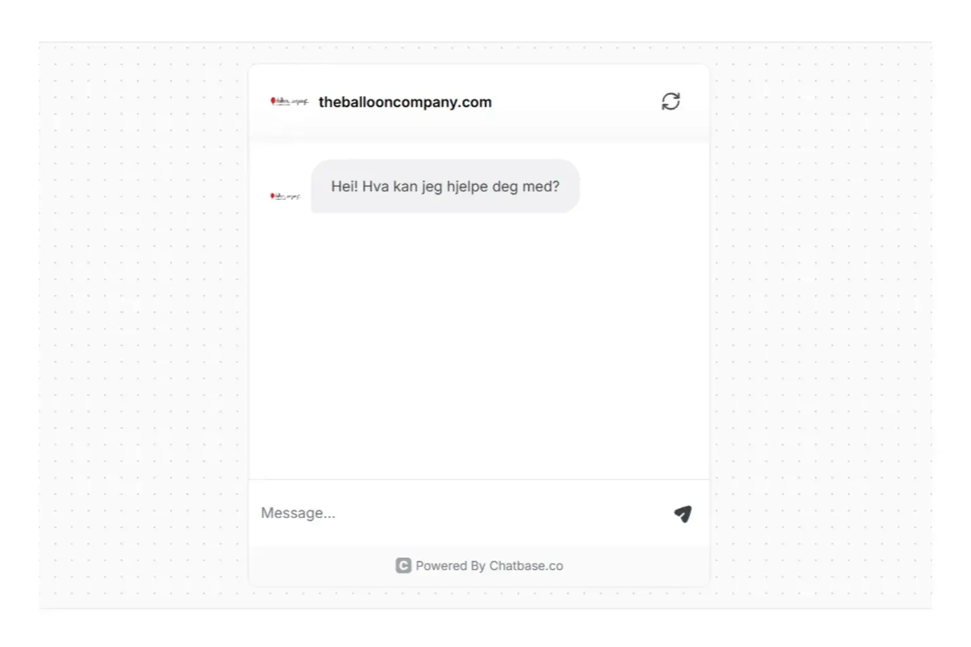Click the Chatbase 'C' logo icon
Image resolution: width=971 pixels, height=647 pixels.
pos(403,565)
